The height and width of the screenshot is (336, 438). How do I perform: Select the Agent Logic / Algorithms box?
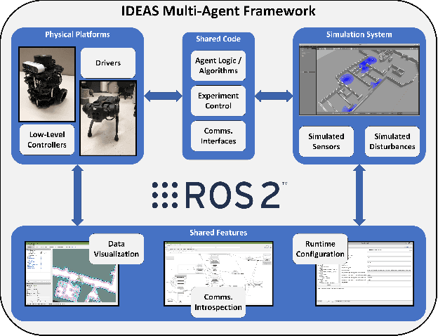pyautogui.click(x=216, y=64)
